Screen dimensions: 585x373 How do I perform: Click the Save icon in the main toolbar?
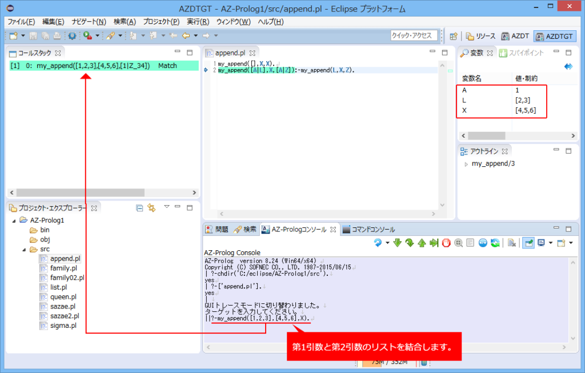(33, 36)
